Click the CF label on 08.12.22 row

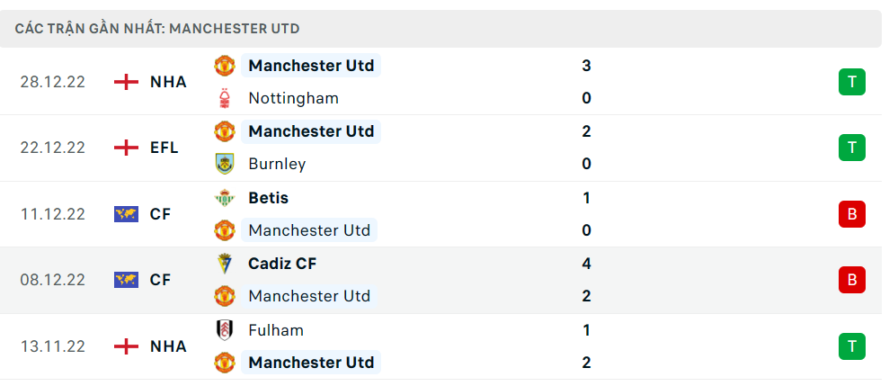click(x=160, y=280)
